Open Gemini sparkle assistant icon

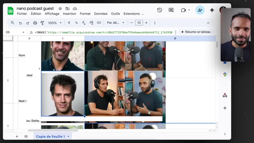click(x=212, y=10)
